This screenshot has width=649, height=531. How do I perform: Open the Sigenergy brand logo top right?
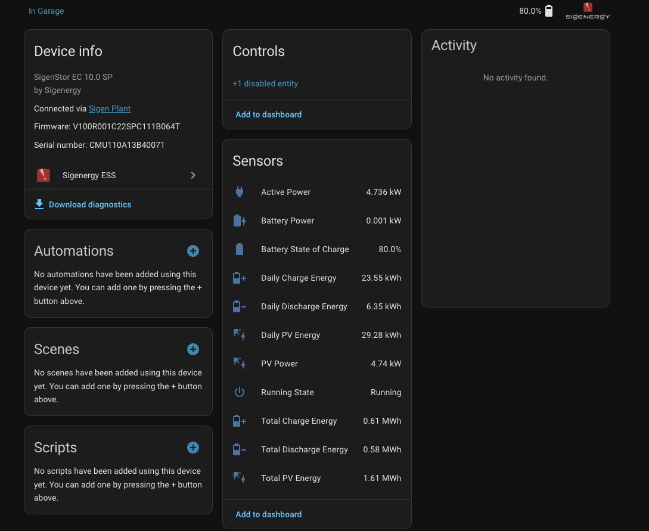tap(588, 11)
